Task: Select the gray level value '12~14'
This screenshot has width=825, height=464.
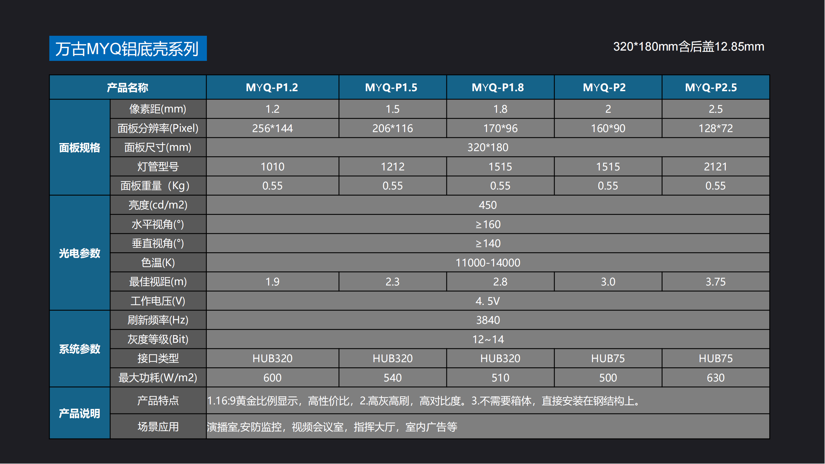Action: pyautogui.click(x=488, y=339)
